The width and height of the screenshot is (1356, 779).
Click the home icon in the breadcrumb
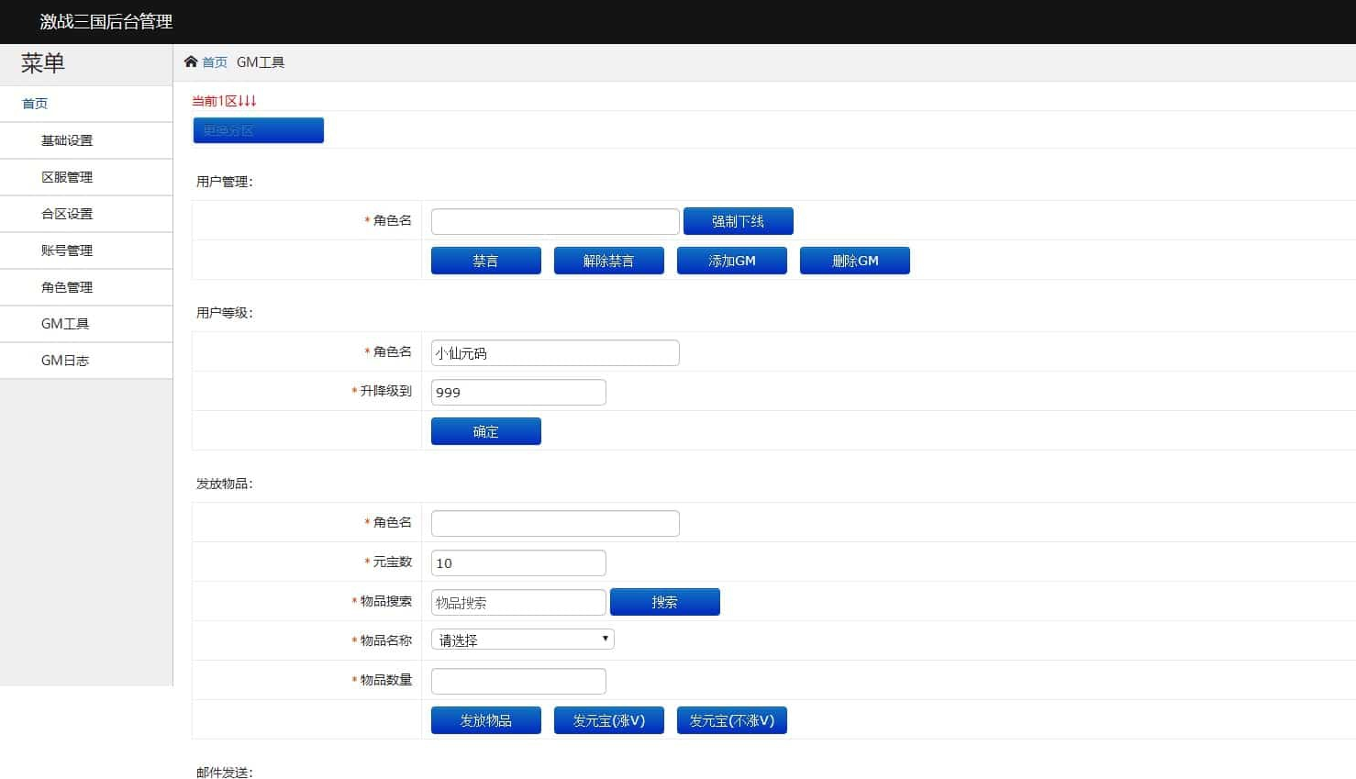(191, 61)
